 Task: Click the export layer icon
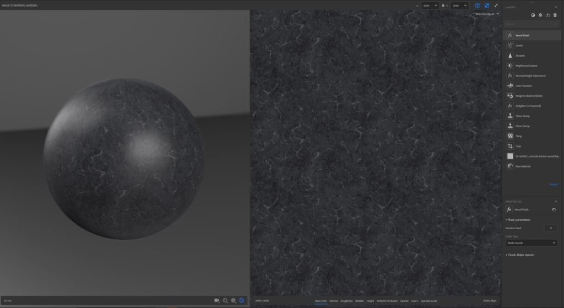(547, 15)
